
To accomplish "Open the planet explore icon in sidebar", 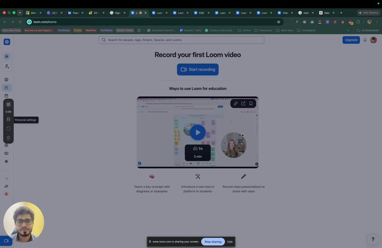I will (6, 186).
